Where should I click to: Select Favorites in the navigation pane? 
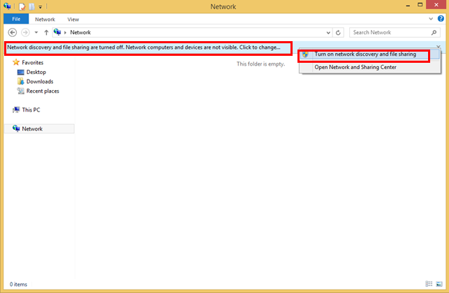(32, 62)
